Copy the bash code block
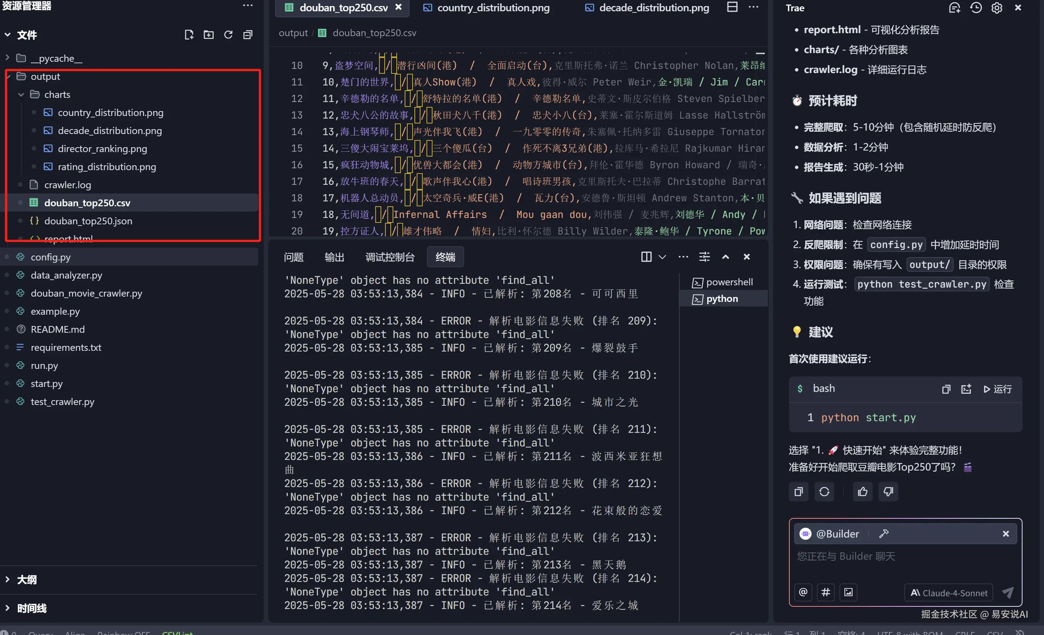This screenshot has width=1044, height=635. (946, 388)
